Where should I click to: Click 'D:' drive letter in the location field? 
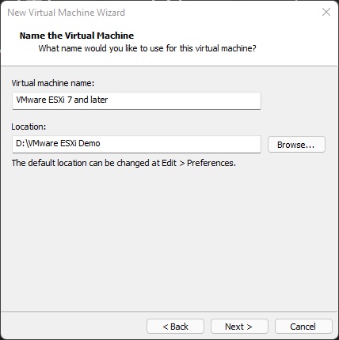[21, 143]
